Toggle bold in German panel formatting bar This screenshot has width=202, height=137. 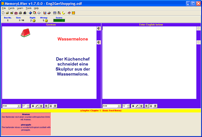33,106
